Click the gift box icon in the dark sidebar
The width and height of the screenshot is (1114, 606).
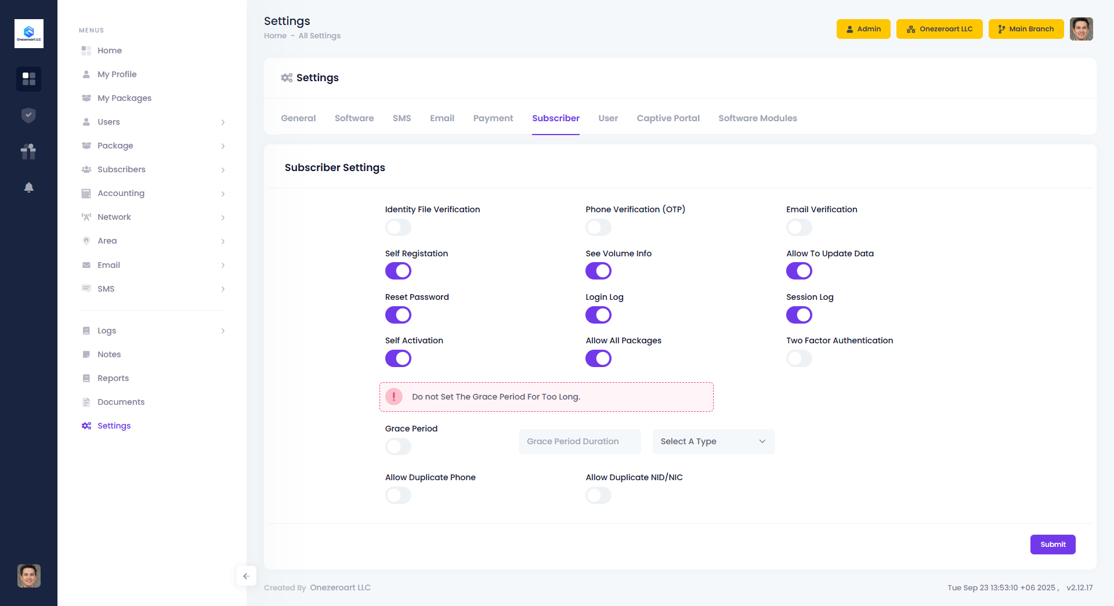click(x=28, y=151)
